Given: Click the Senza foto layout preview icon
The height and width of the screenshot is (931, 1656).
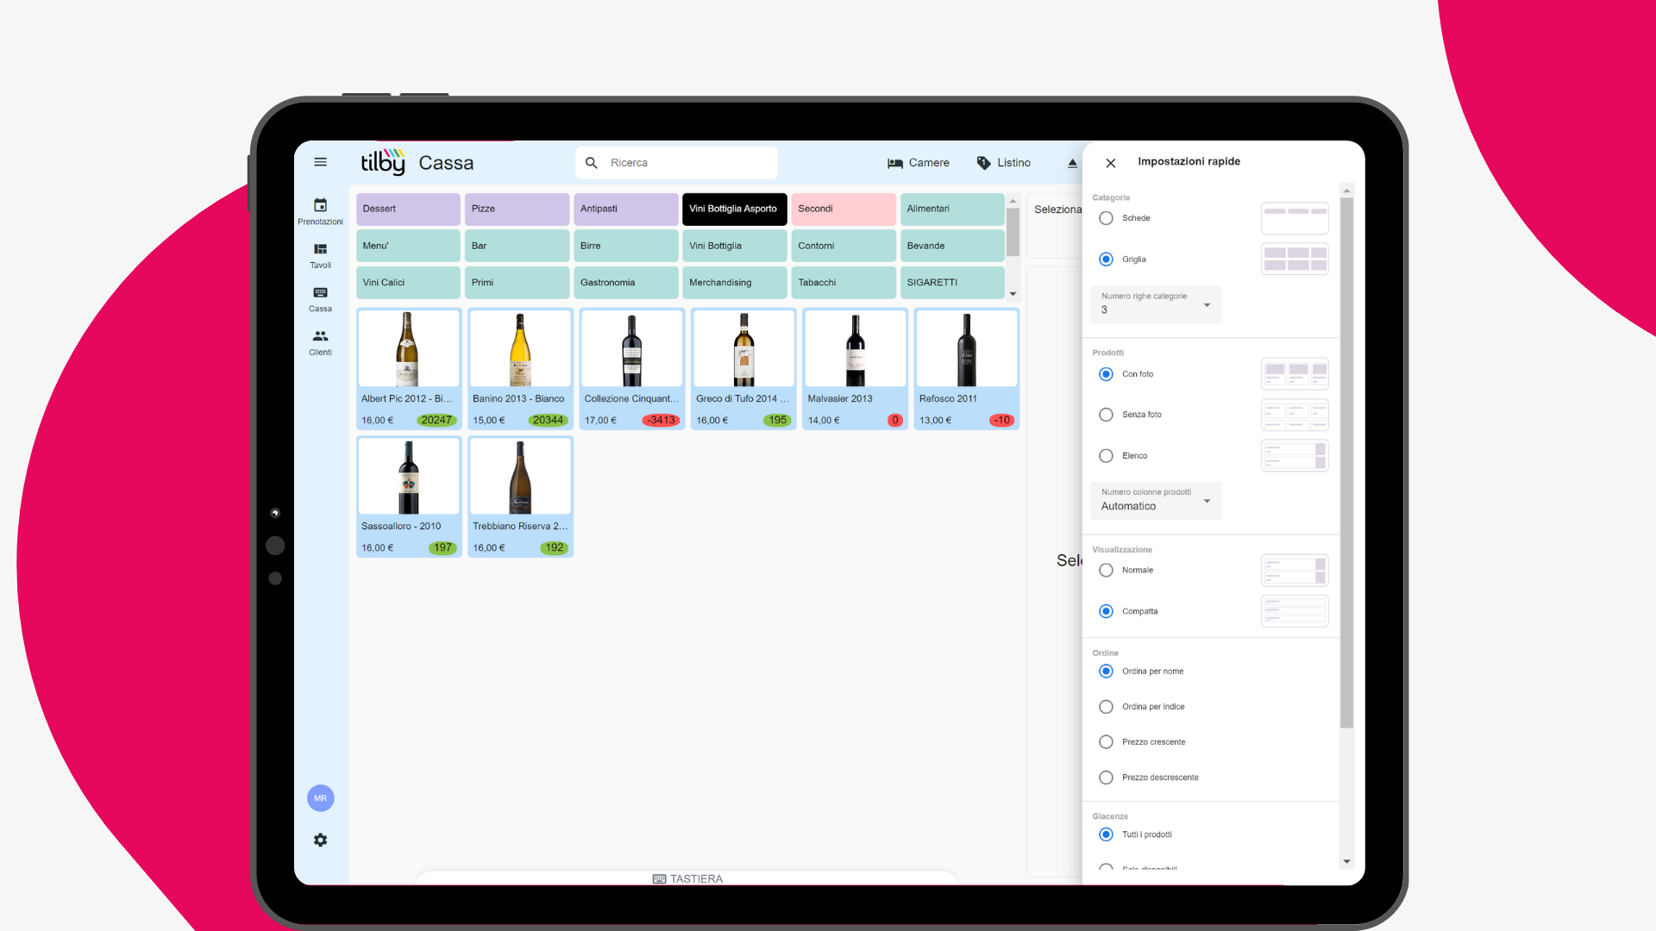Looking at the screenshot, I should [x=1295, y=415].
